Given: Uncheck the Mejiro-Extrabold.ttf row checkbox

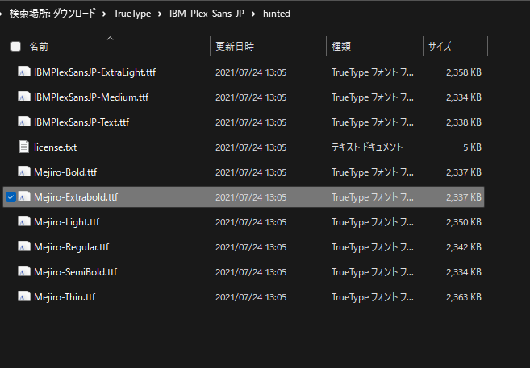Looking at the screenshot, I should click(10, 197).
